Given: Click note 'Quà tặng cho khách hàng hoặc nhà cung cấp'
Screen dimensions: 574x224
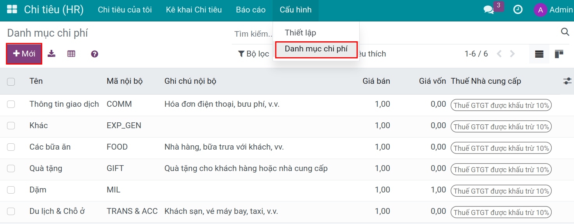Looking at the screenshot, I should tap(246, 168).
